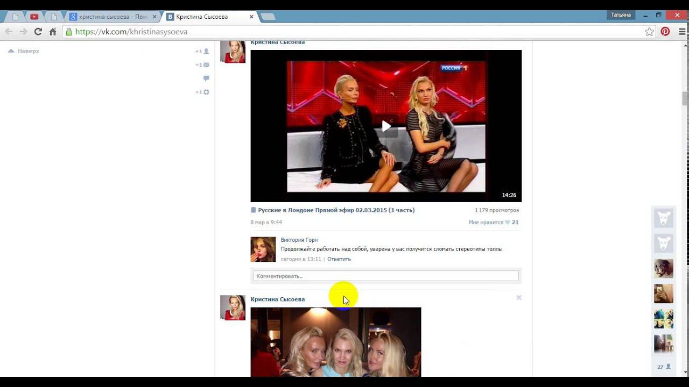The image size is (689, 387).
Task: Close the кристина сысоева search tab
Action: 154,17
